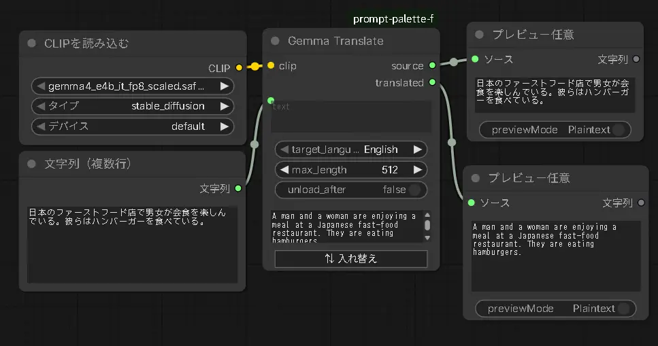Image resolution: width=658 pixels, height=346 pixels.
Task: Click the 文字列（複数行） node title
Action: tap(88, 164)
